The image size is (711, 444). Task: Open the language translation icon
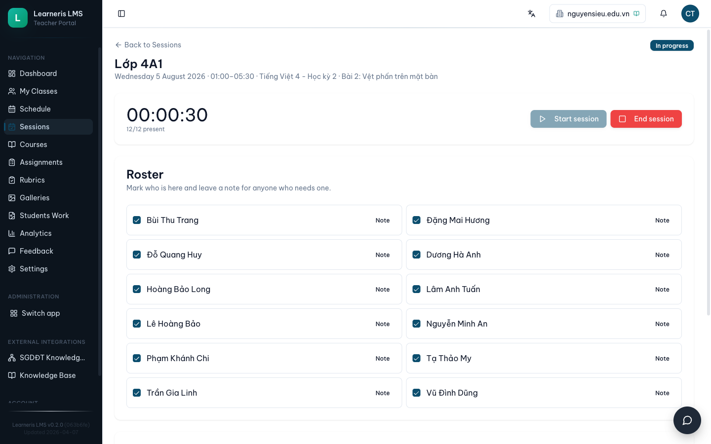(x=532, y=14)
